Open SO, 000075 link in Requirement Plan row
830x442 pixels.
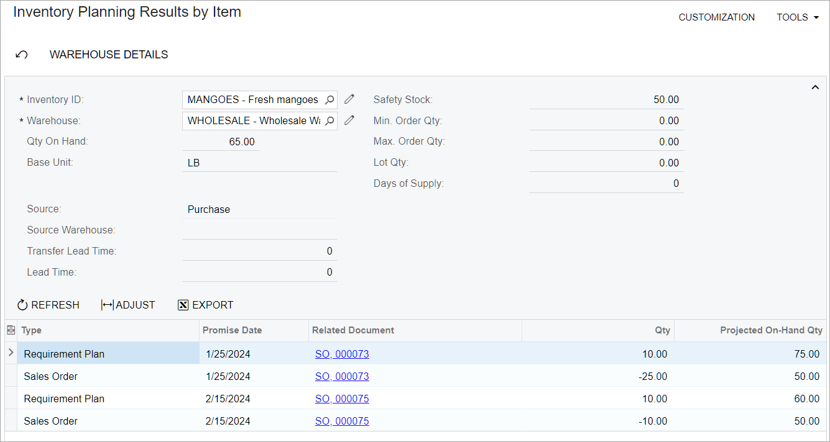[342, 399]
